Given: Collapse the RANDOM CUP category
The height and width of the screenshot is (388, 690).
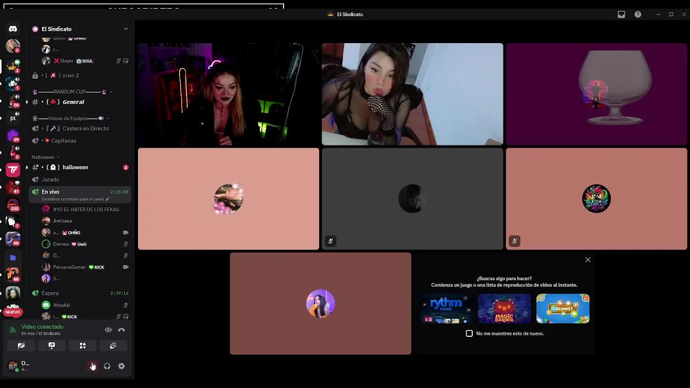Looking at the screenshot, I should point(72,92).
